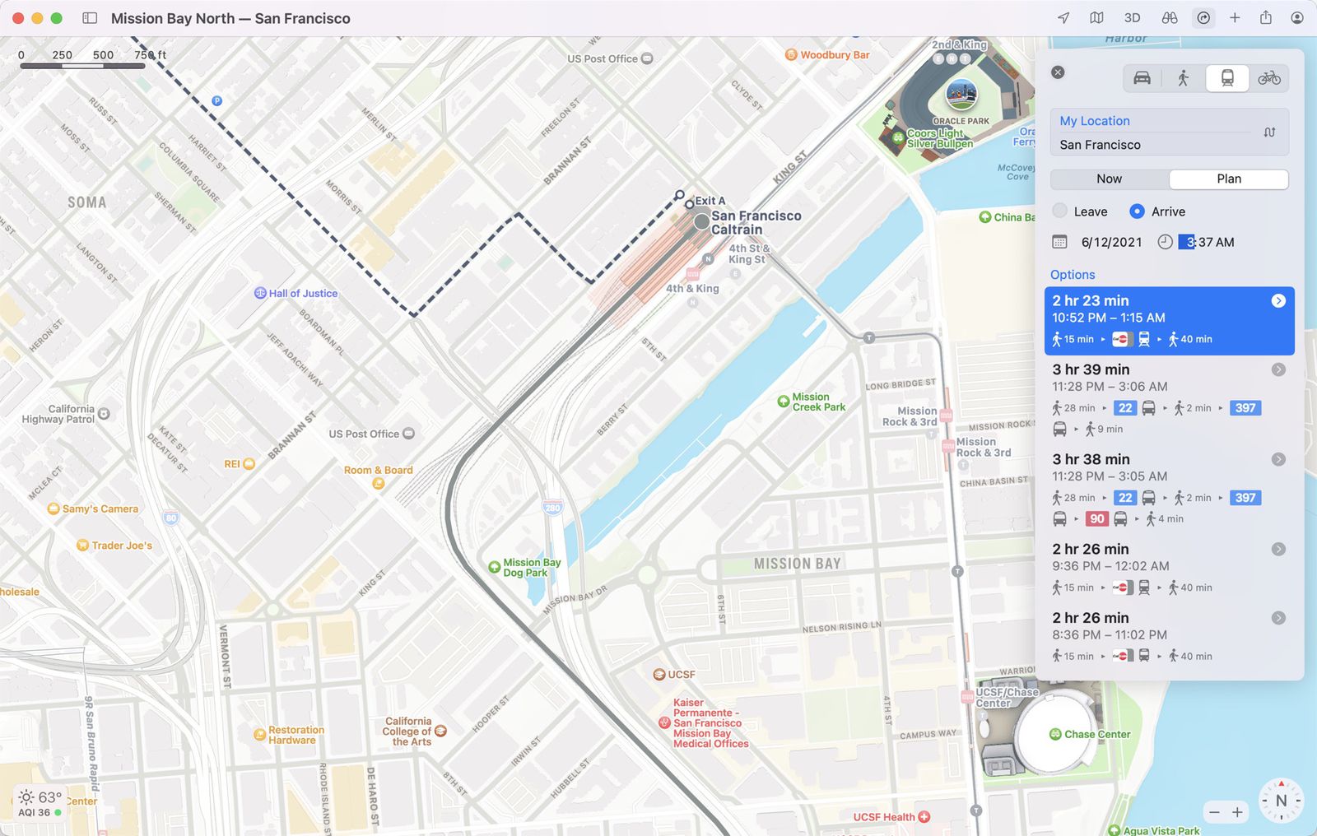
Task: Select the 3D view mode
Action: 1131,17
